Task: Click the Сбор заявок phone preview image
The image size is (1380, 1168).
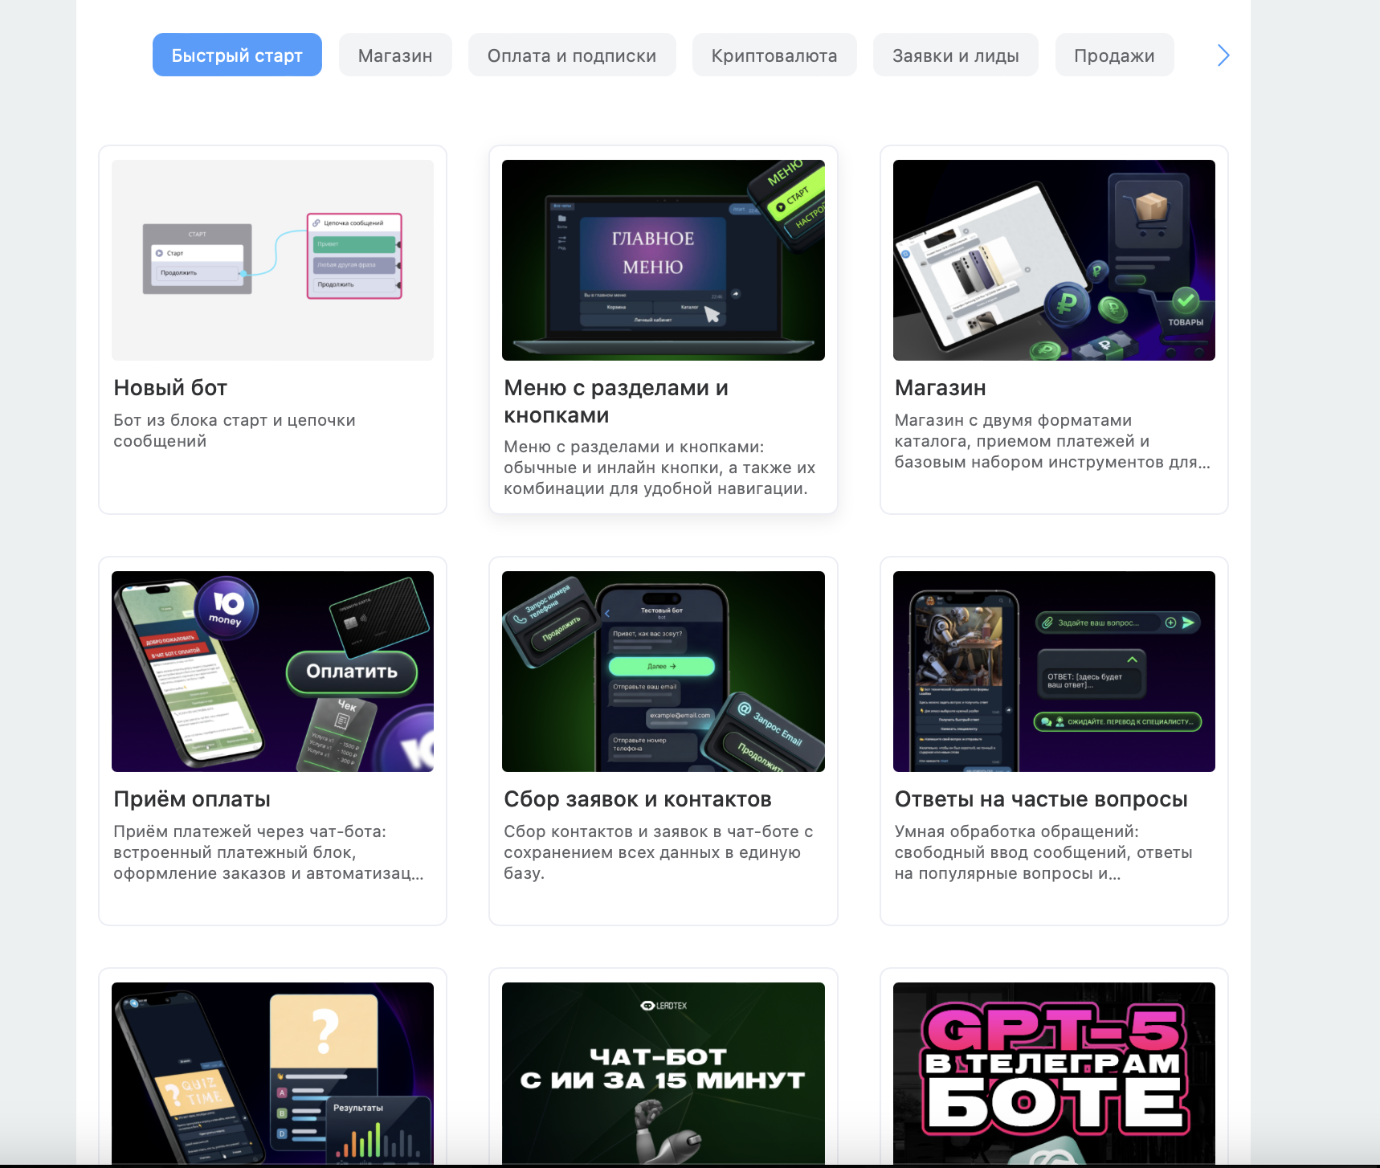Action: coord(663,672)
